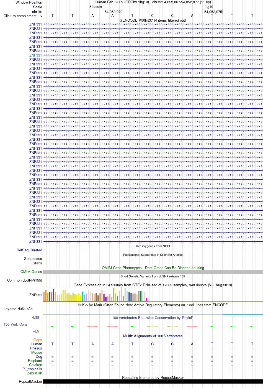Click the 4.88 PhyloP upper scale value
263x388 pixels.
[36, 318]
